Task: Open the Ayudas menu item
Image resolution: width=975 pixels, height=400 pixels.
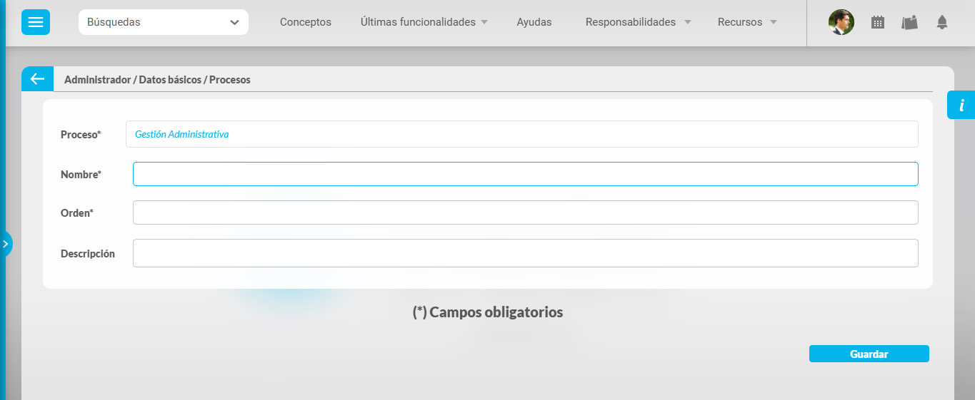Action: click(534, 22)
